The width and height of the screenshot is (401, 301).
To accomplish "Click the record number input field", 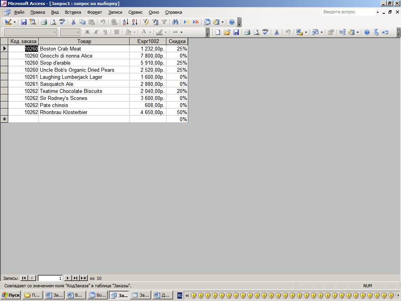I will (50, 278).
